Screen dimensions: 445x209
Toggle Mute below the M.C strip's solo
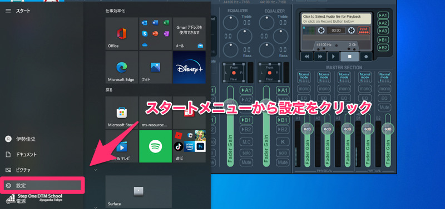(x=246, y=162)
